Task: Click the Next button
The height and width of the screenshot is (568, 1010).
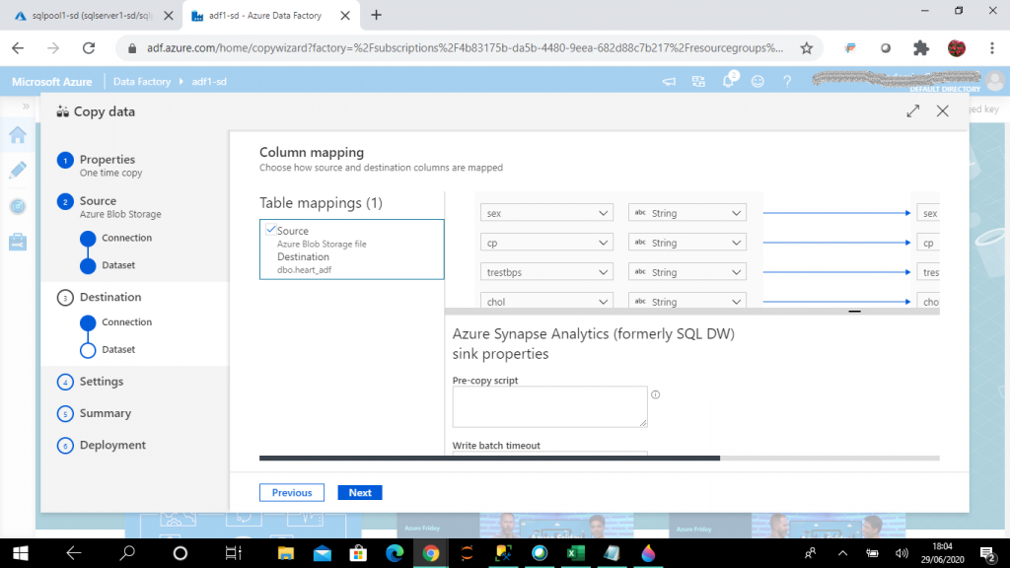Action: 360,493
